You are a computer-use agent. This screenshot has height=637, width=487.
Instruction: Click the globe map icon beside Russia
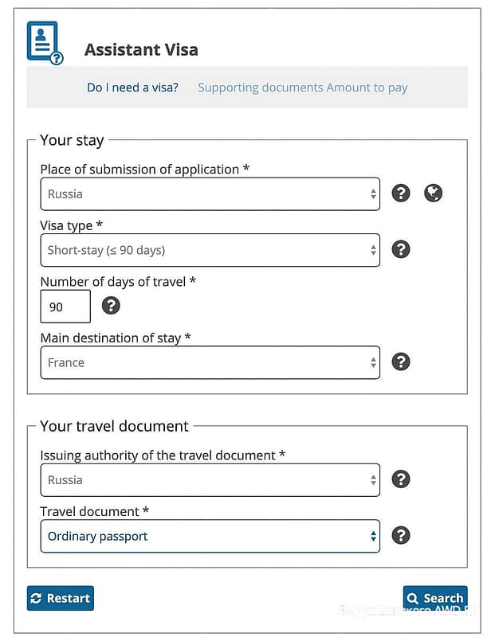tap(434, 193)
